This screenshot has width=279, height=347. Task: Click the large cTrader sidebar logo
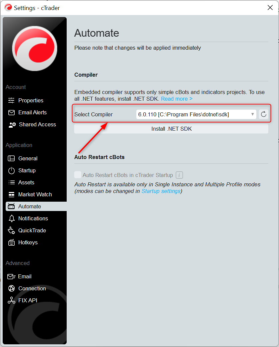point(35,48)
